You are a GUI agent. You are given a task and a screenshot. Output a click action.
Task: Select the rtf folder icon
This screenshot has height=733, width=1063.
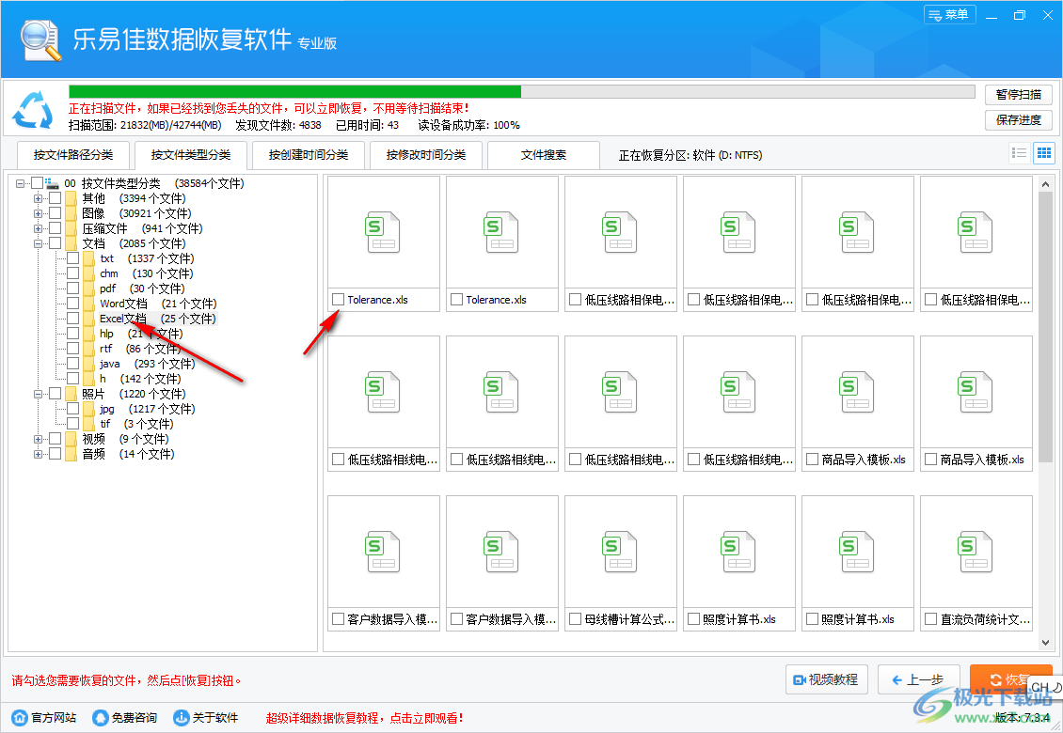[x=88, y=349]
